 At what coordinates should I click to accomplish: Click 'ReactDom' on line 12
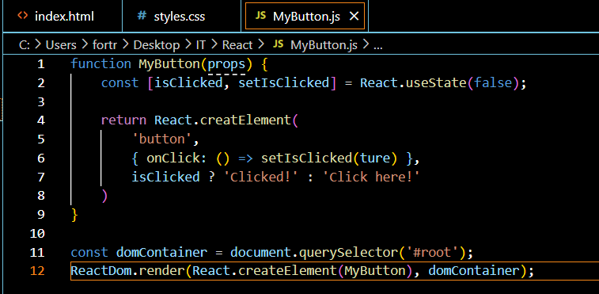point(100,271)
